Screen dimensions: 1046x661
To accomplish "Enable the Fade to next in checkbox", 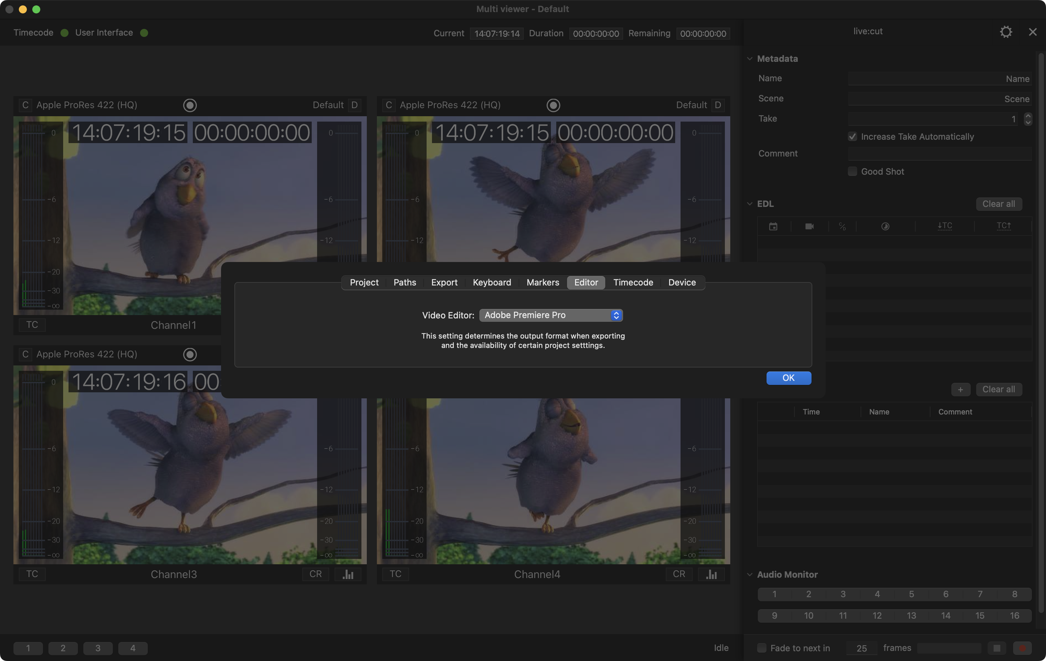I will pos(761,648).
